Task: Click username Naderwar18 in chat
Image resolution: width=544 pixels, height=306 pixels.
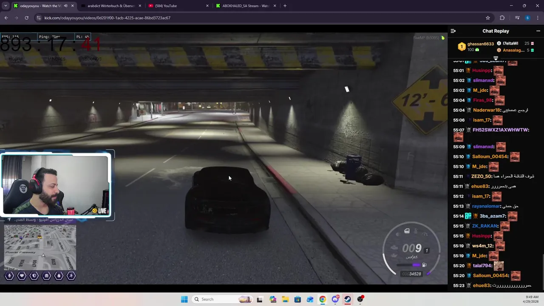Action: point(487,110)
